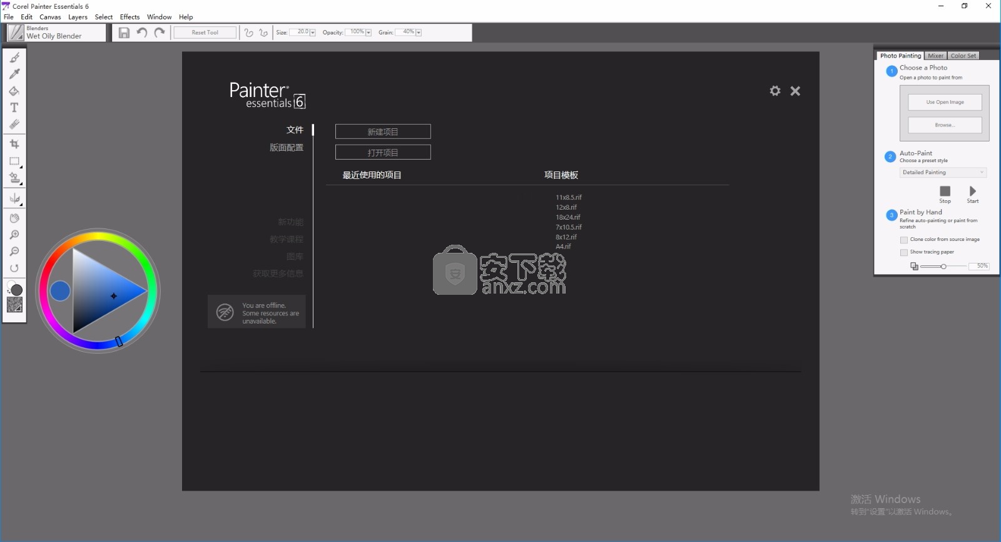This screenshot has width=1001, height=542.
Task: Select the Crop tool
Action: (14, 144)
